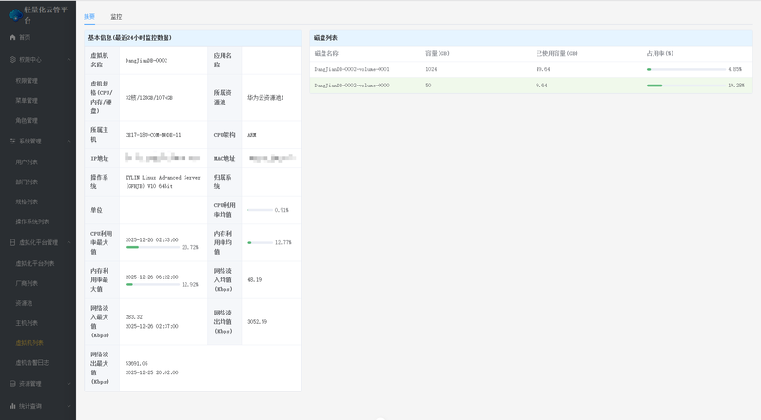The width and height of the screenshot is (761, 420).
Task: Open 主机列表 in sidebar
Action: (27, 323)
